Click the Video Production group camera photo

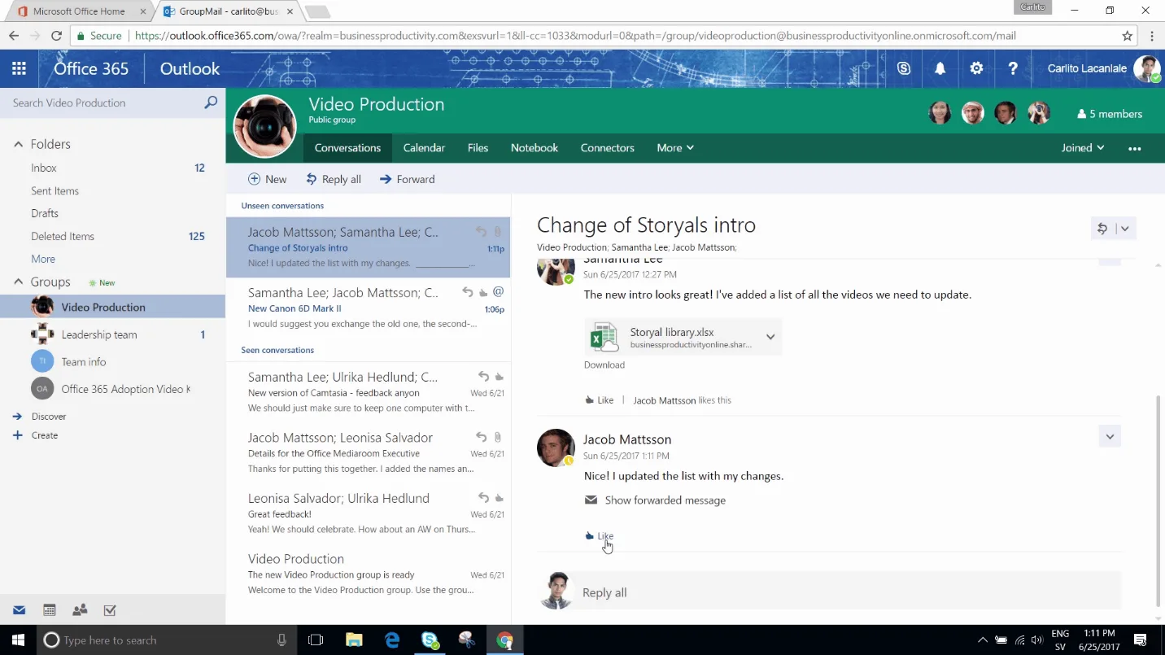[264, 126]
